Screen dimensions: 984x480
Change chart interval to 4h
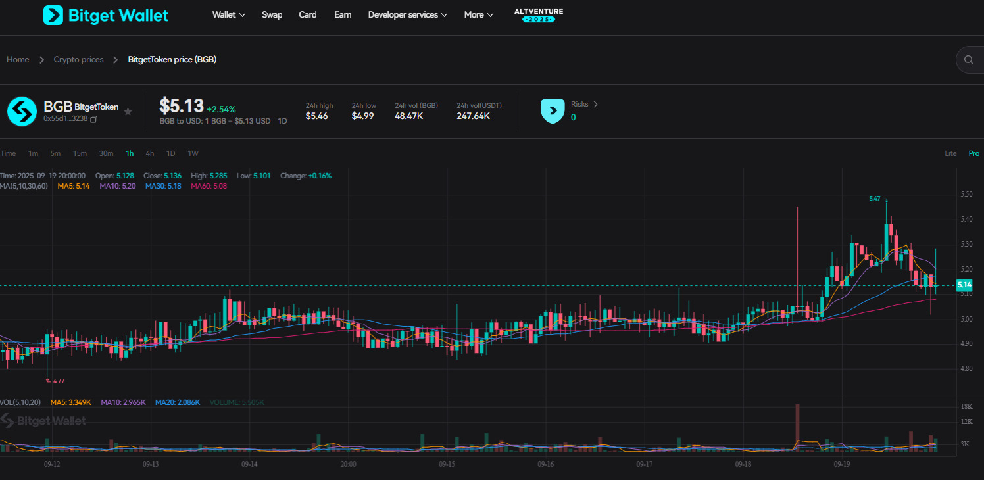click(150, 153)
